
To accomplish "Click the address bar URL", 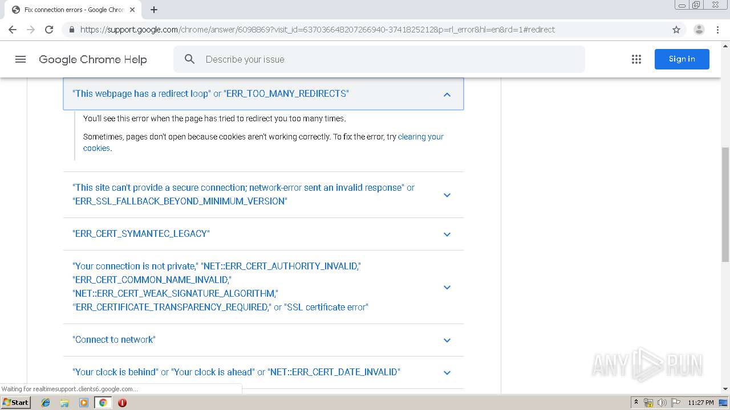I will pos(317,30).
